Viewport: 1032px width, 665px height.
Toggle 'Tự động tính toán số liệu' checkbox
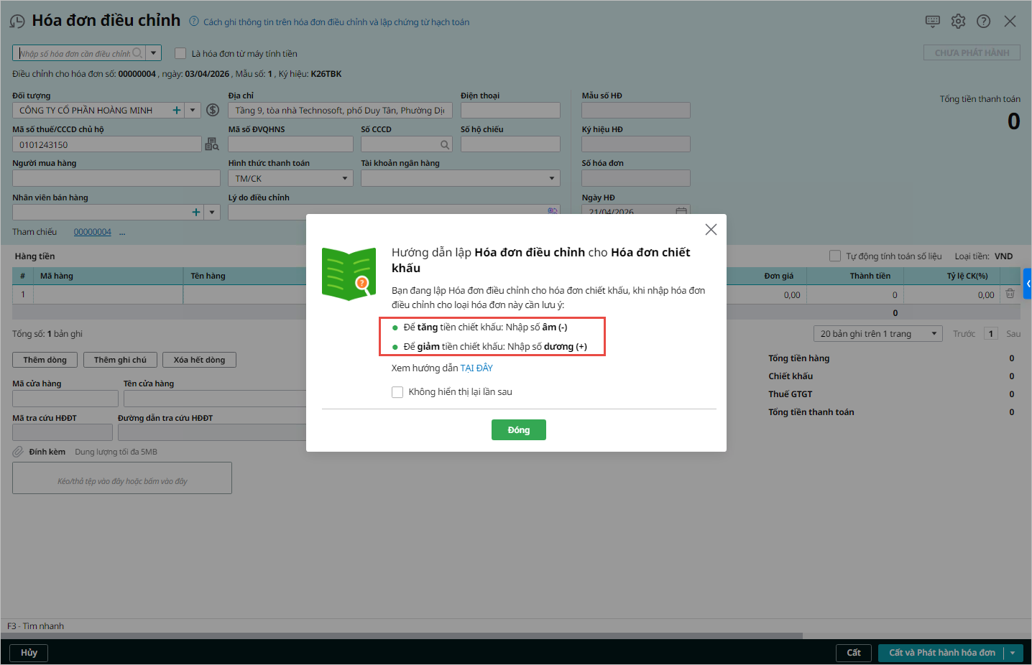click(835, 256)
